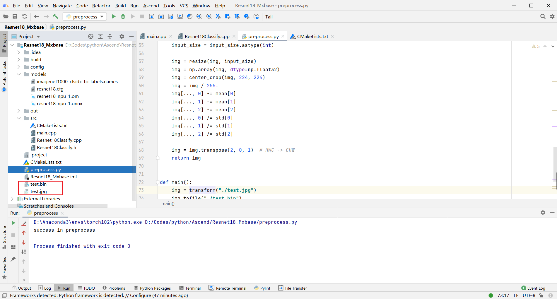Rerun preprocess in Run panel
Image resolution: width=557 pixels, height=299 pixels.
pos(13,223)
